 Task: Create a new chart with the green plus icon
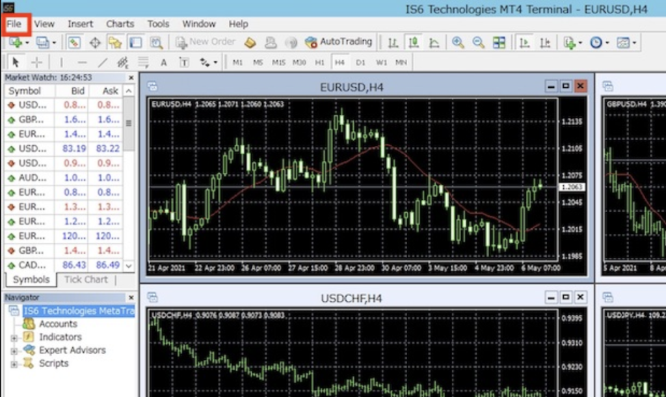16,42
